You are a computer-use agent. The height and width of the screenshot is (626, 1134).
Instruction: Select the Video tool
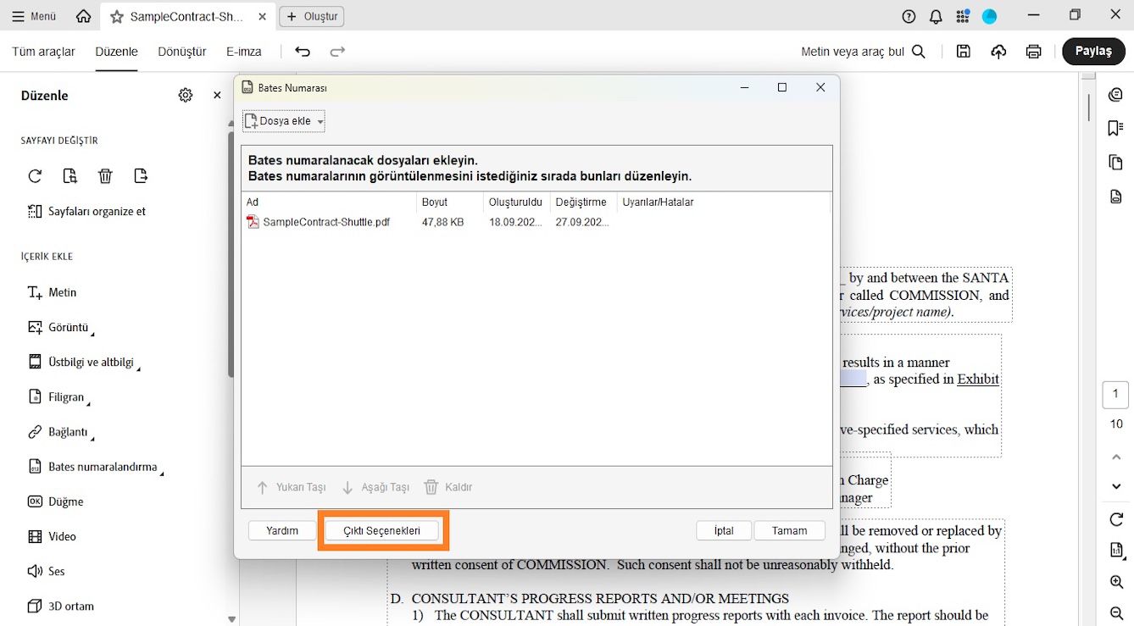[52, 536]
